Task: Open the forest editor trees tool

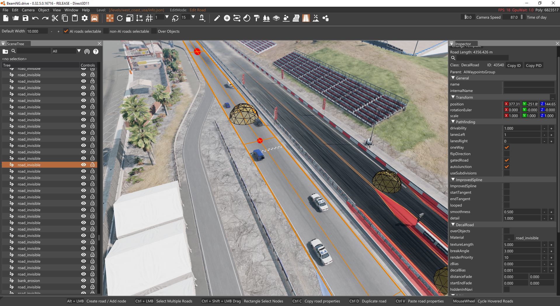Action: (266, 18)
